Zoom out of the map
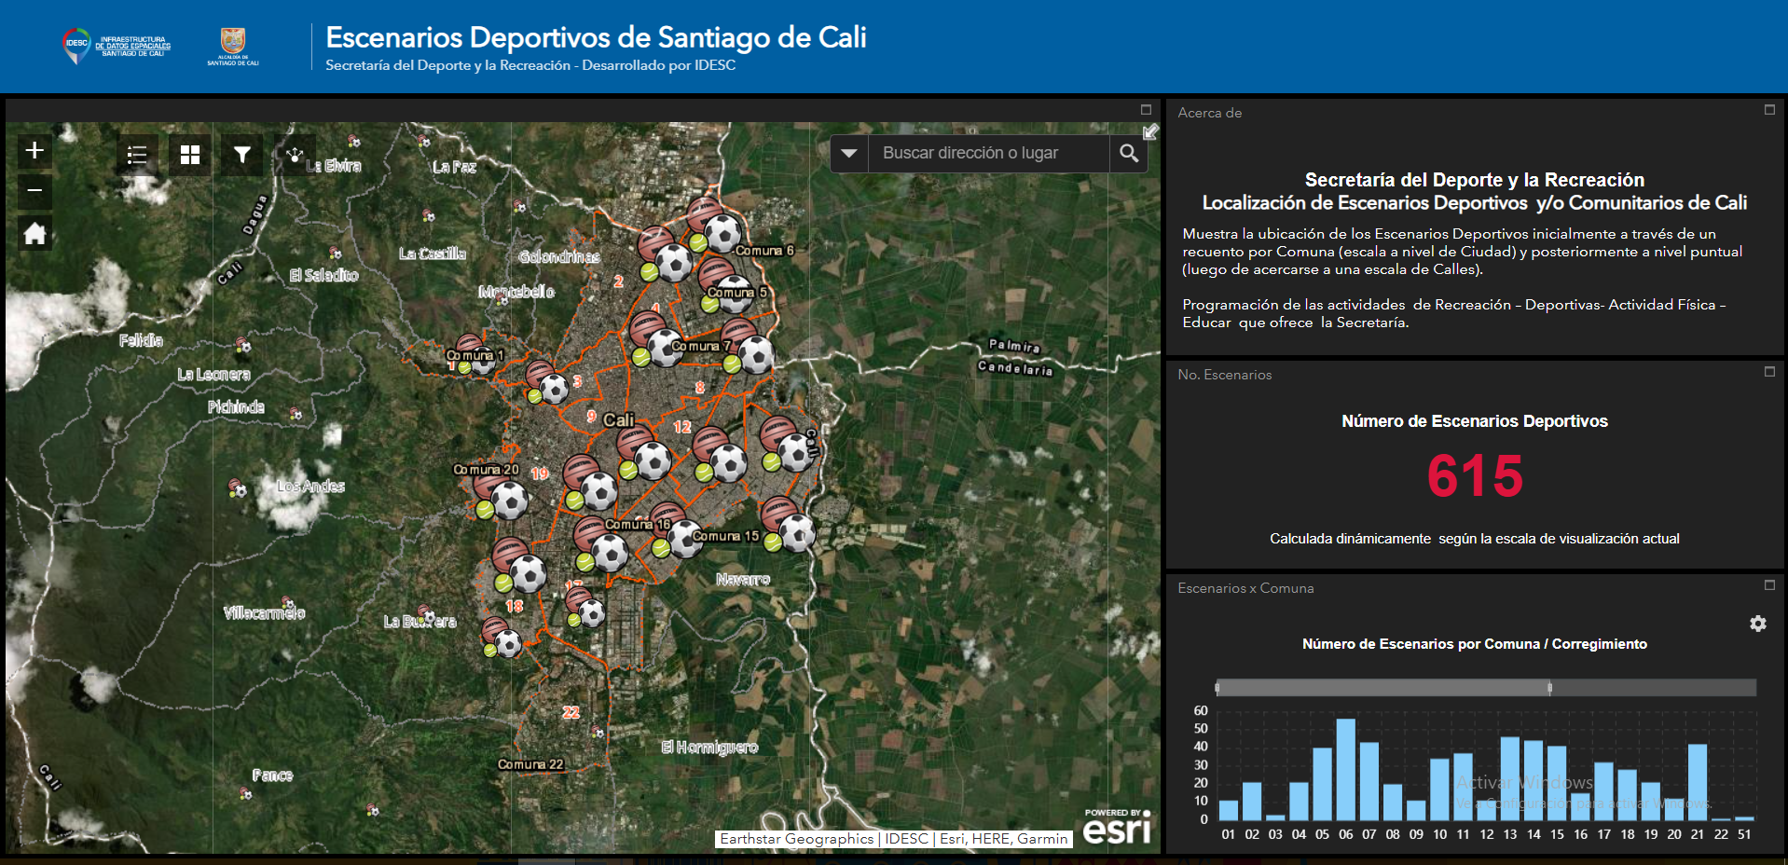1788x865 pixels. tap(34, 191)
